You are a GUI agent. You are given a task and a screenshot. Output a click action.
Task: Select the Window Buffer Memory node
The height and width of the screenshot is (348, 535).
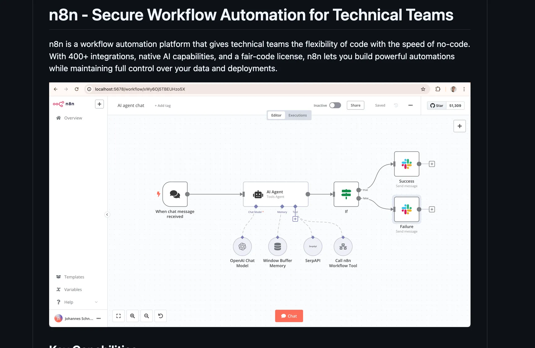(x=277, y=247)
